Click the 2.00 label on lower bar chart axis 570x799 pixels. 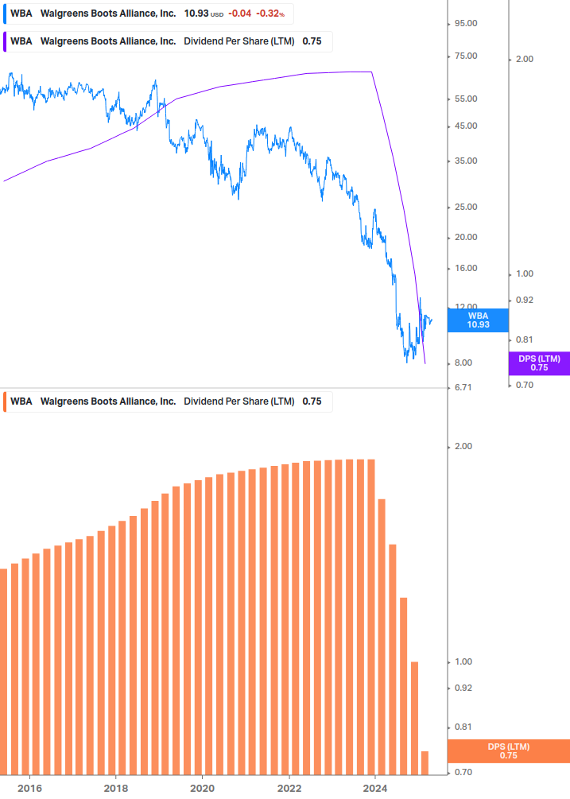point(463,446)
